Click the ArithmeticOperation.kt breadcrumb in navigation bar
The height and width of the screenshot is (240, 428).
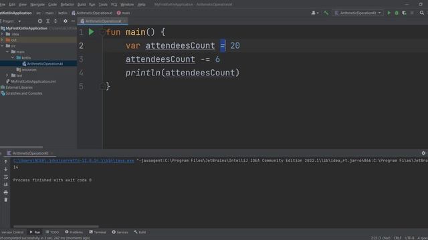point(92,13)
